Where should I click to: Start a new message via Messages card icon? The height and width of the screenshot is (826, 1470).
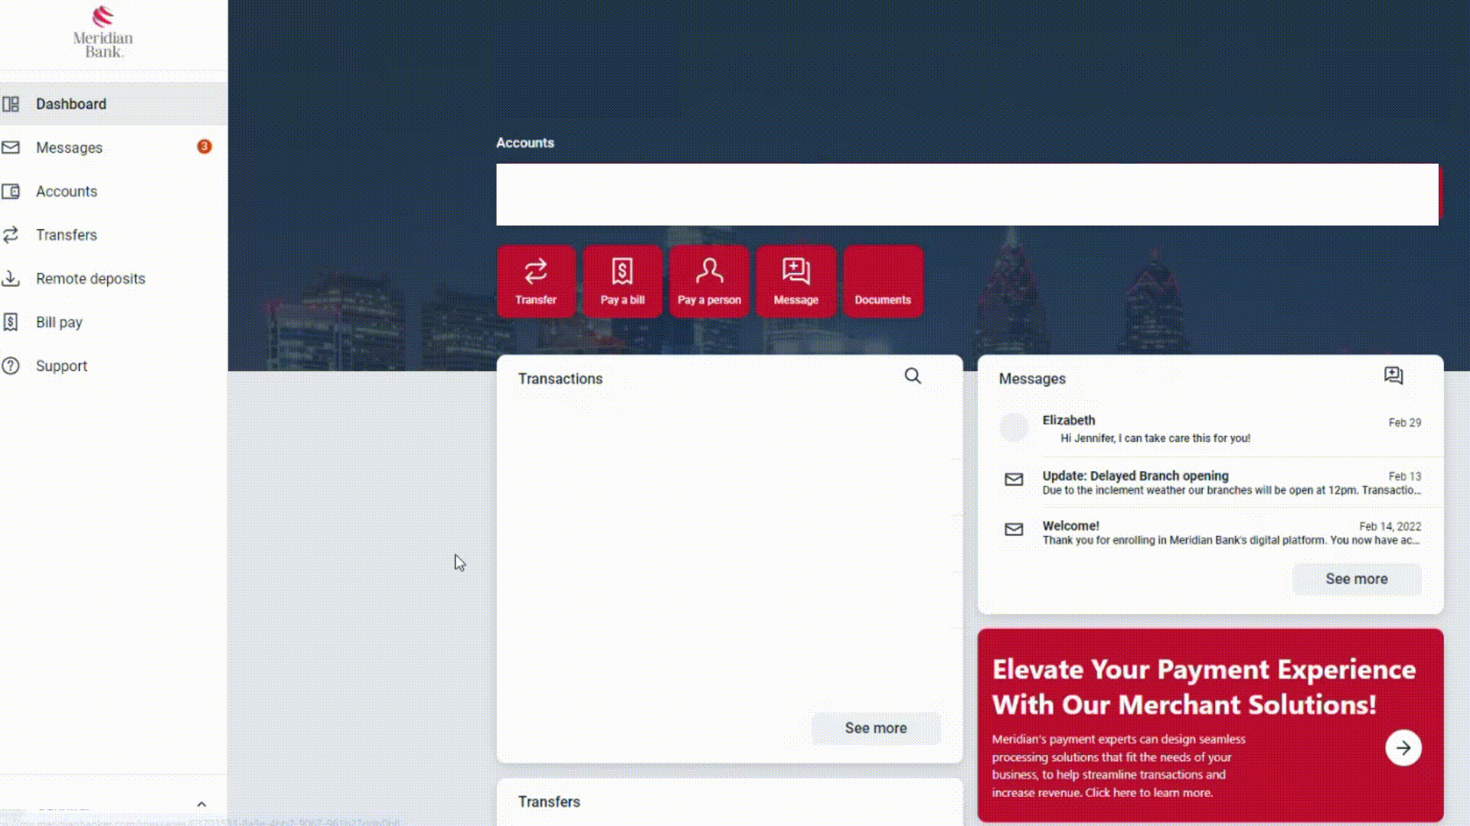coord(1393,376)
